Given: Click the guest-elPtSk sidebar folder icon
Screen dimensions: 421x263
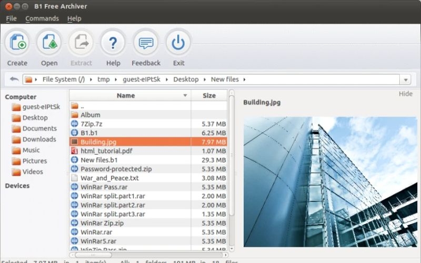Looking at the screenshot, I should coord(16,107).
